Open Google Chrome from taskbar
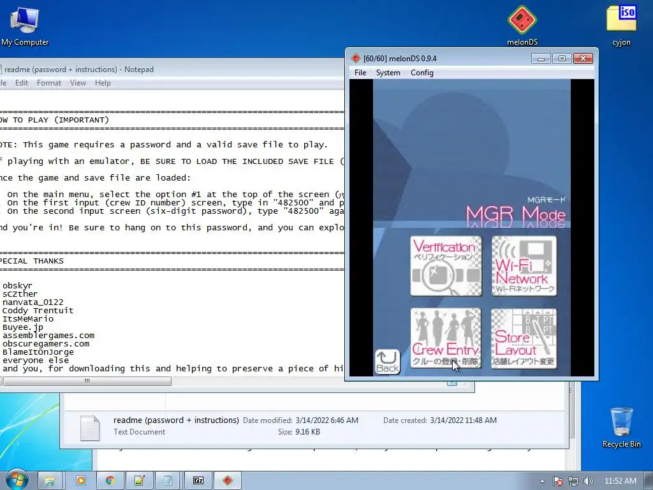Screen dimensions: 653x490 110,481
